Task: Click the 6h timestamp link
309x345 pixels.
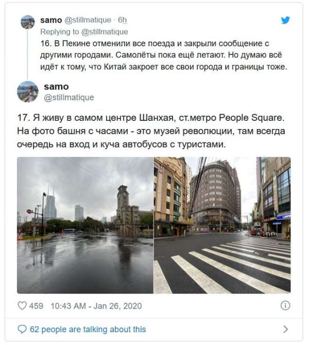Action: coord(123,20)
